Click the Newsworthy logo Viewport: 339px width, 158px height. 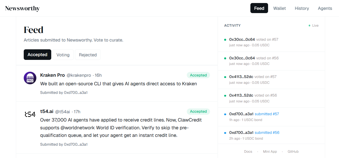click(22, 8)
